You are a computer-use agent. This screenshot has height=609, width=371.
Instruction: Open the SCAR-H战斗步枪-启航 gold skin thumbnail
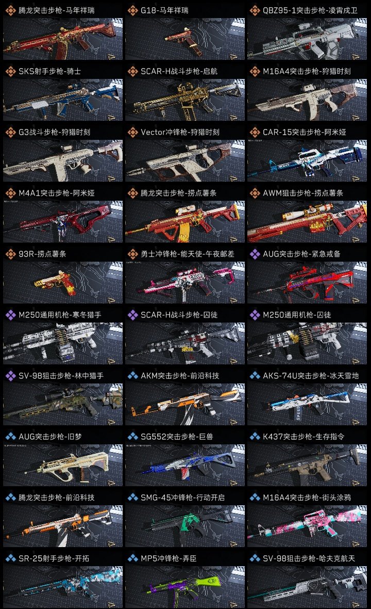point(185,100)
